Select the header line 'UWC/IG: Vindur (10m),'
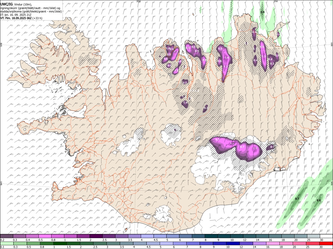Viewport: 333px width, 249px height. [16, 4]
